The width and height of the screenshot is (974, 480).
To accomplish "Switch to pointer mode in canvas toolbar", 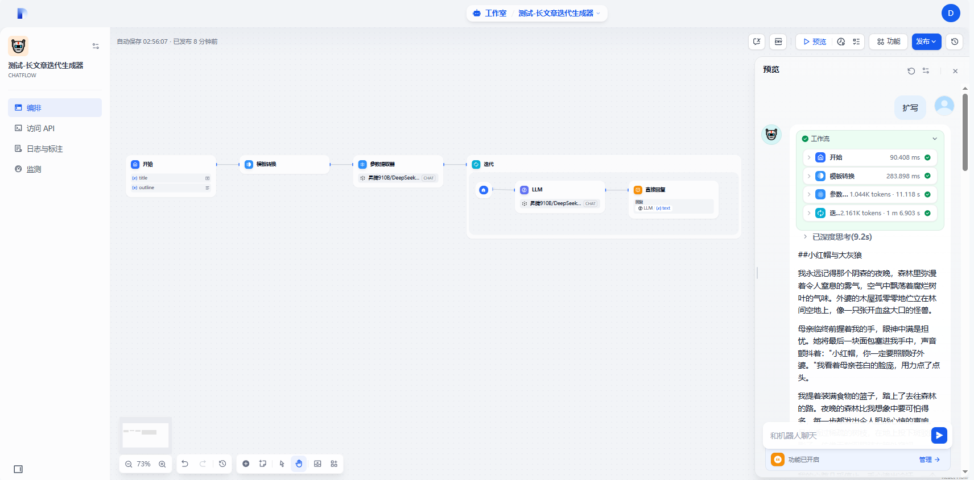I will point(282,464).
